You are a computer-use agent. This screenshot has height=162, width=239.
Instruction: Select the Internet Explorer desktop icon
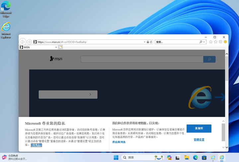click(6, 30)
